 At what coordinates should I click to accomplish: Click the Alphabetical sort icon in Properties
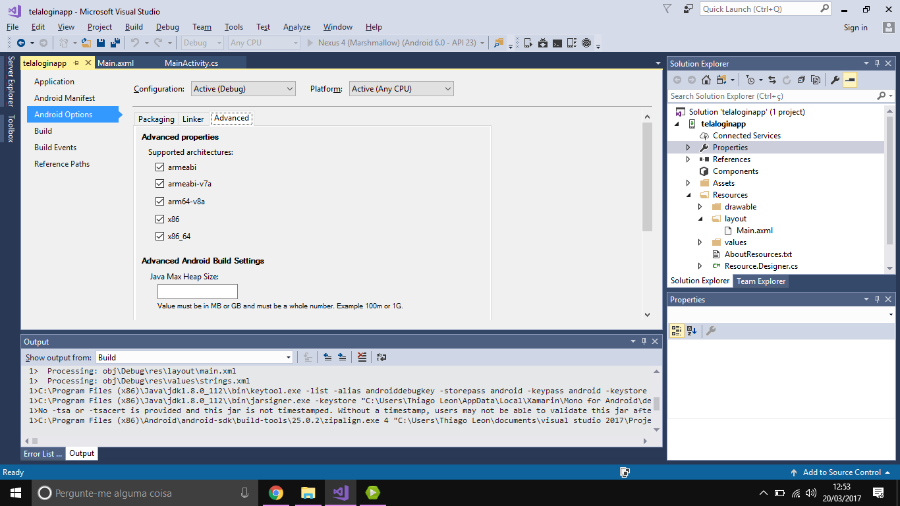[692, 331]
